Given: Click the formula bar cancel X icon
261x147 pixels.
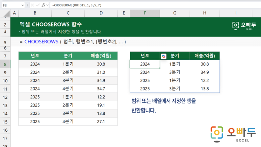Looking at the screenshot, I should coord(33,5).
